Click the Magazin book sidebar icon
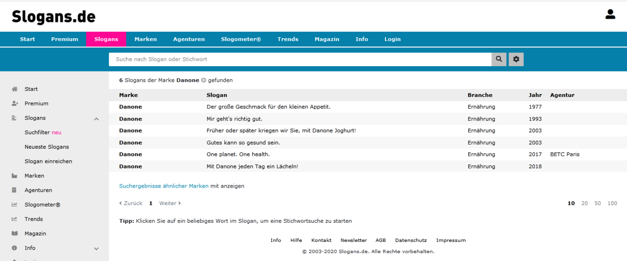 pos(15,234)
